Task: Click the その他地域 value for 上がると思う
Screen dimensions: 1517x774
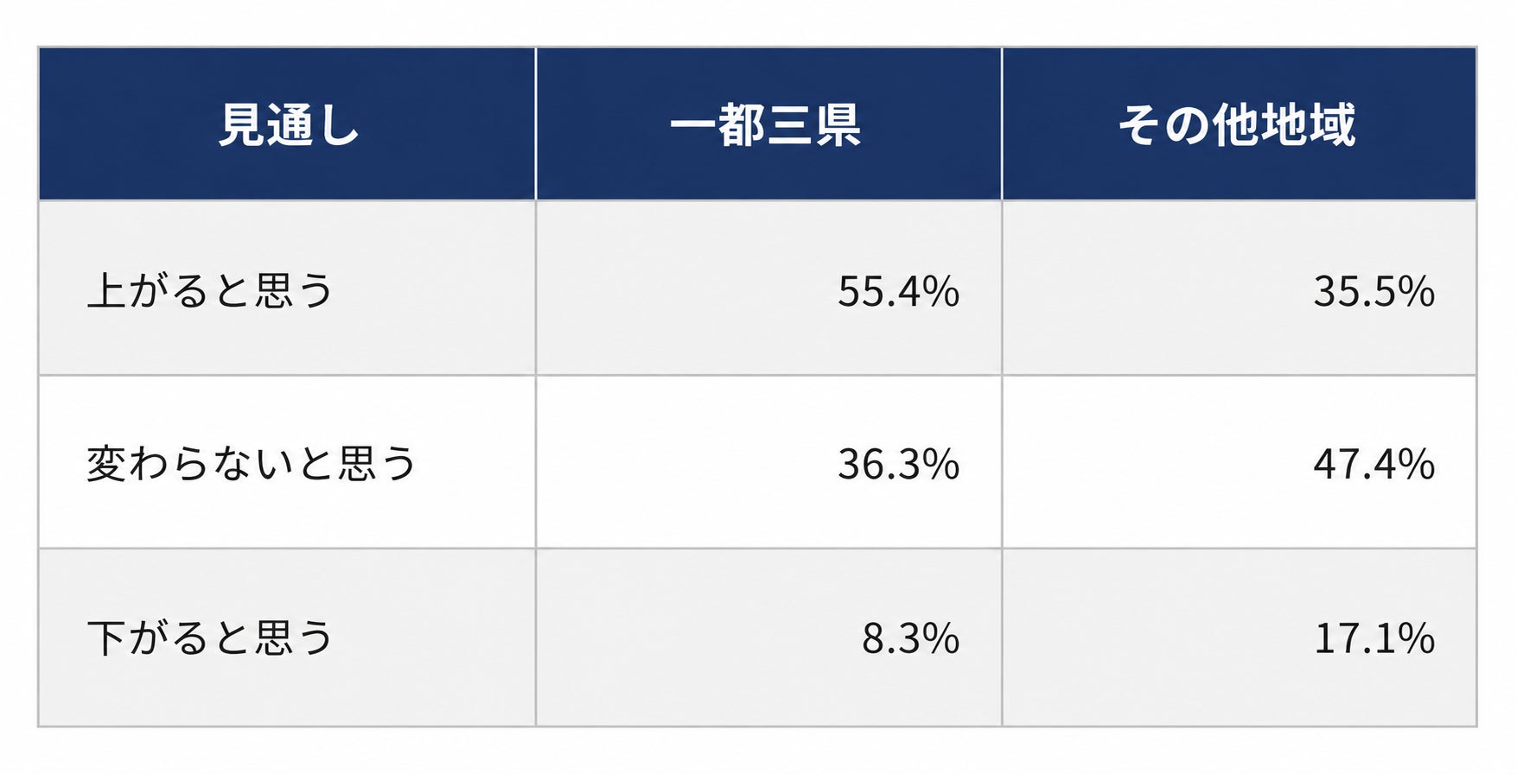Action: tap(1374, 292)
